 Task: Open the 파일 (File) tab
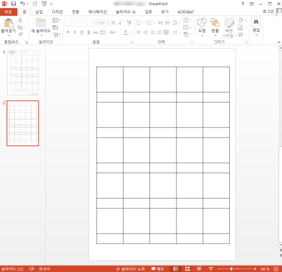click(x=8, y=12)
